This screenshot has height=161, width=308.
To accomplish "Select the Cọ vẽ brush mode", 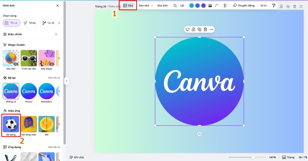I will 49,23.
